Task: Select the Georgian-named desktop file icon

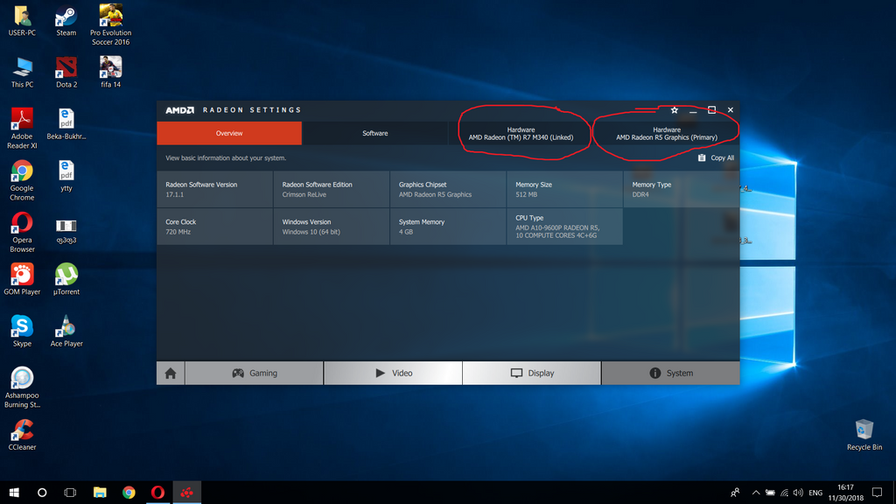Action: [66, 231]
